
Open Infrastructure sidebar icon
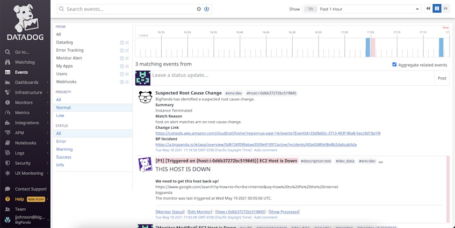click(x=8, y=92)
